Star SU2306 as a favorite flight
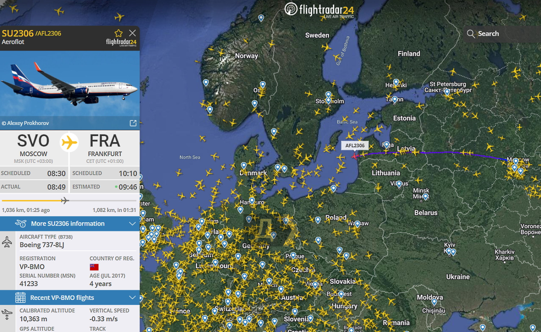541x332 pixels. click(118, 33)
